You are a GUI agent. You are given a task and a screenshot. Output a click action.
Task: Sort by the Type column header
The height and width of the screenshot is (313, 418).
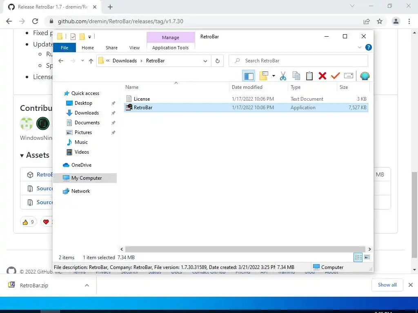[x=312, y=87]
